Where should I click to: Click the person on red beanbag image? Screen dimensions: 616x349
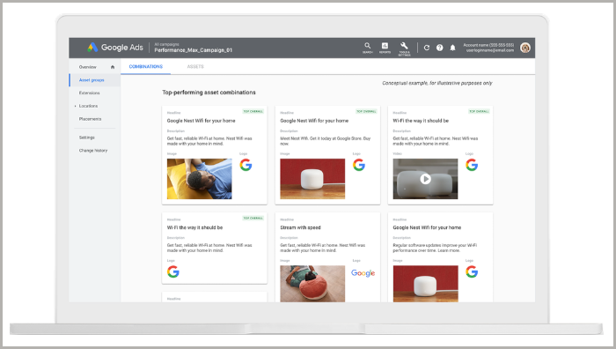pos(312,284)
